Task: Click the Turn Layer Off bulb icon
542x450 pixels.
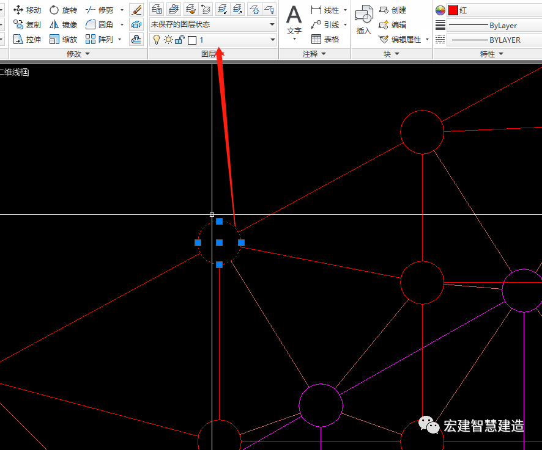Action: pyautogui.click(x=269, y=9)
